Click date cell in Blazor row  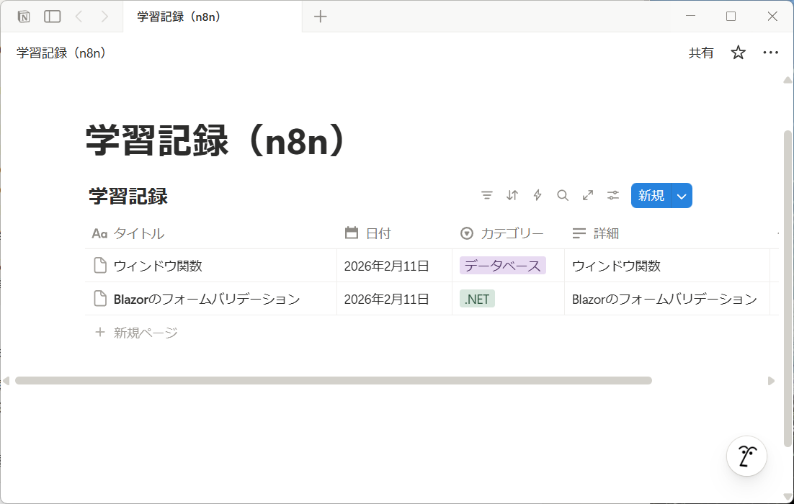tap(394, 299)
